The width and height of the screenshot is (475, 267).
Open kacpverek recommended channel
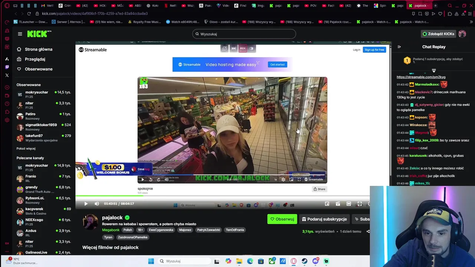[44, 211]
